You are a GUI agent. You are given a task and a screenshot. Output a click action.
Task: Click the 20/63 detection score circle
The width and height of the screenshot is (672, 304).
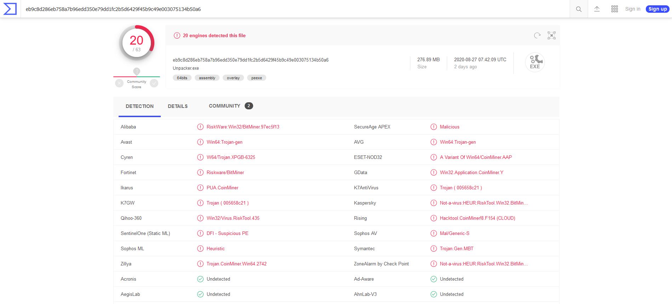click(x=137, y=43)
